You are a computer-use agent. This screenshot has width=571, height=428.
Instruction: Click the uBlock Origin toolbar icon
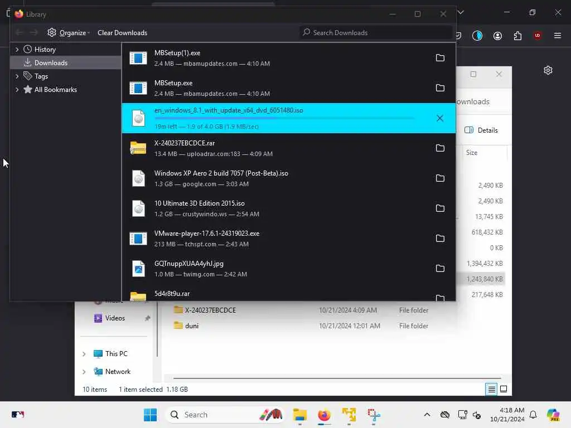pyautogui.click(x=538, y=35)
